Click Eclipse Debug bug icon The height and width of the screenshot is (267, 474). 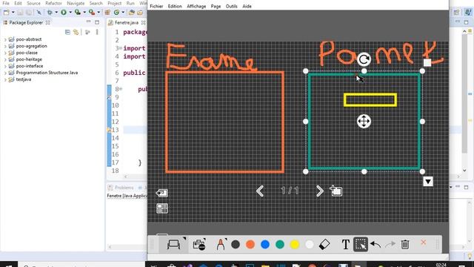(x=50, y=12)
